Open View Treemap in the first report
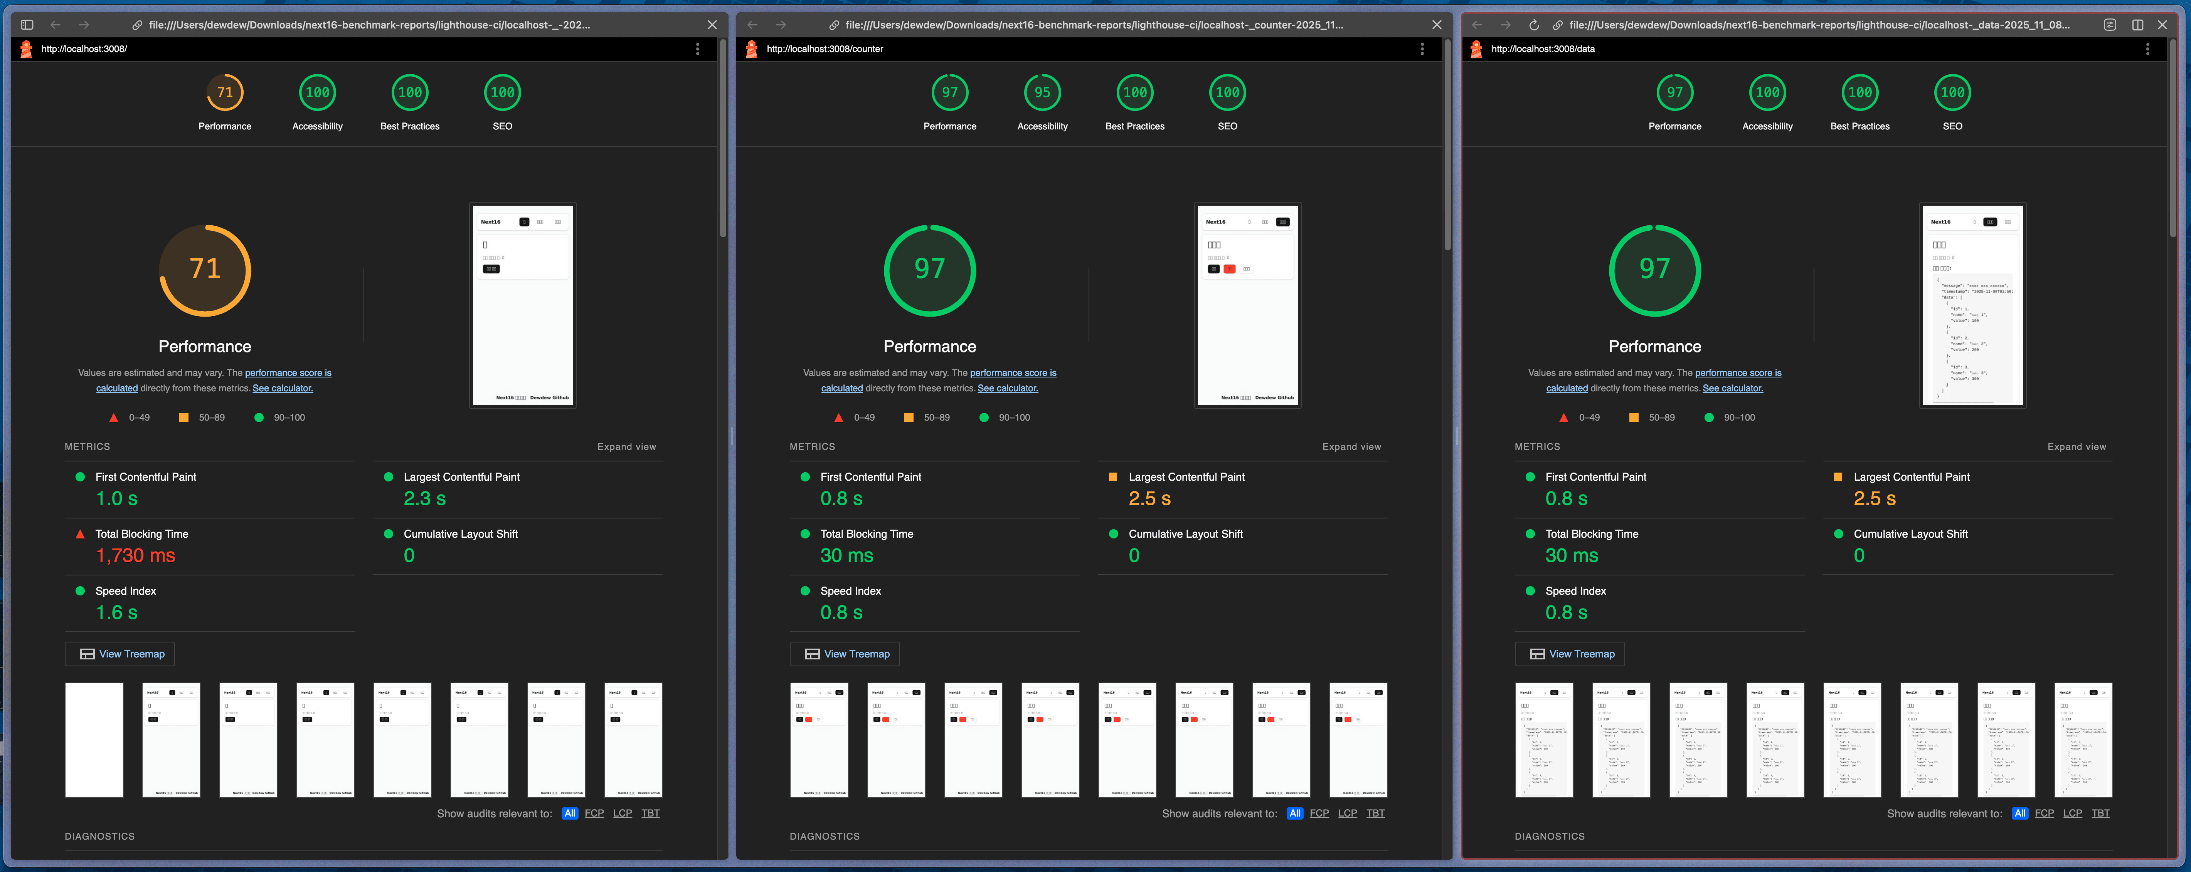2191x872 pixels. click(119, 654)
